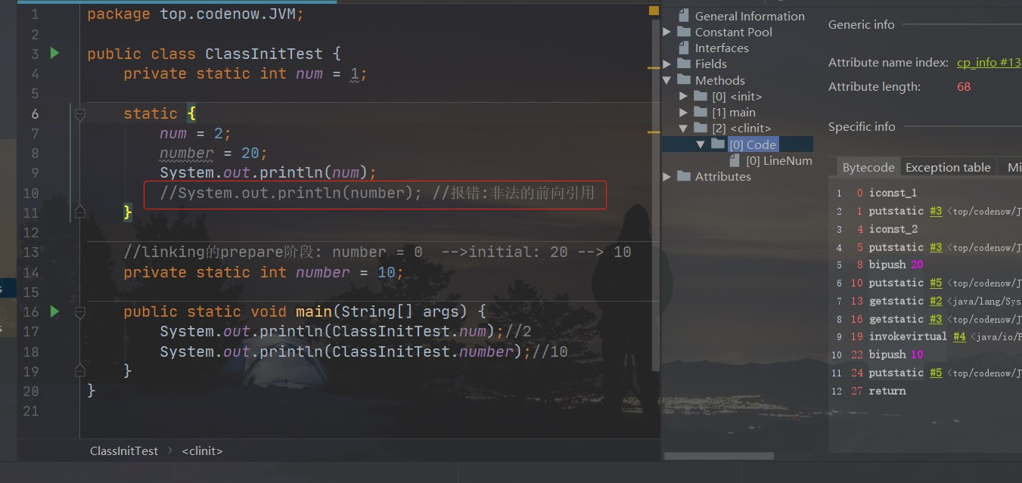This screenshot has height=483, width=1022.
Task: Click <clinit> breadcrumb
Action: pyautogui.click(x=202, y=450)
